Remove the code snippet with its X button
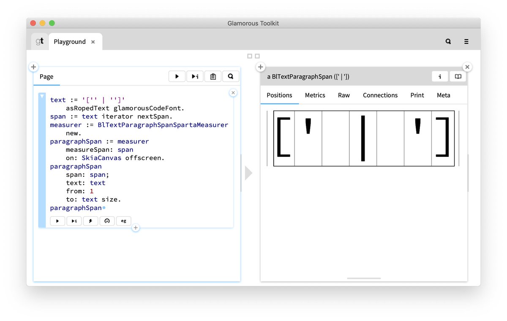 [233, 93]
